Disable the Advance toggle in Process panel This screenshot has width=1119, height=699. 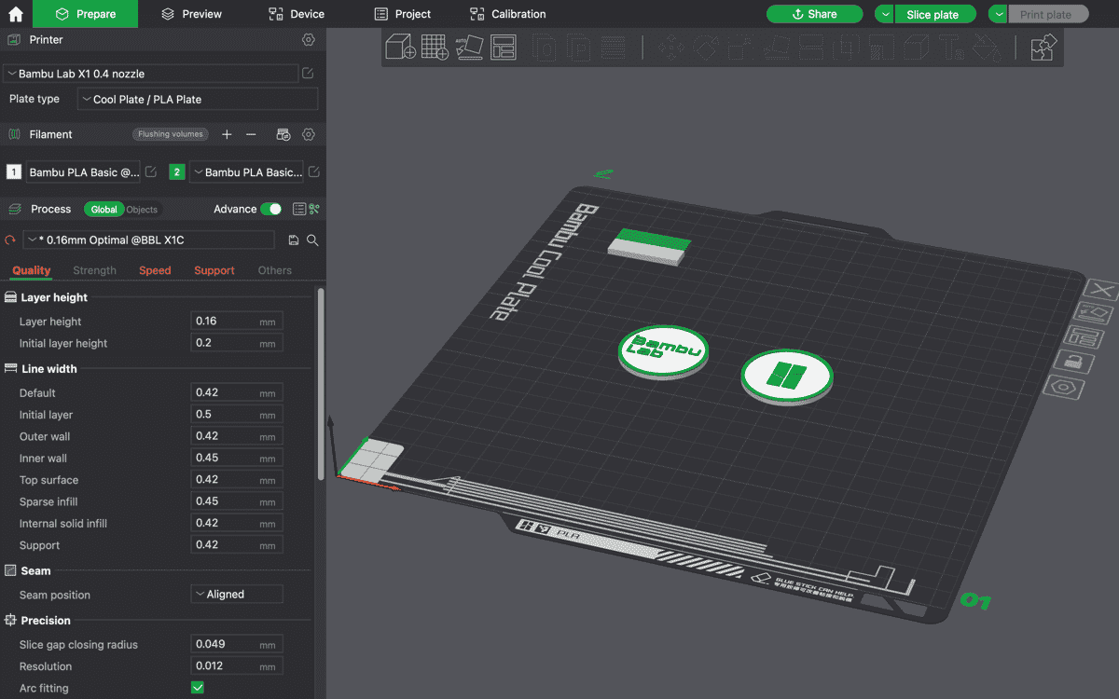pos(270,209)
